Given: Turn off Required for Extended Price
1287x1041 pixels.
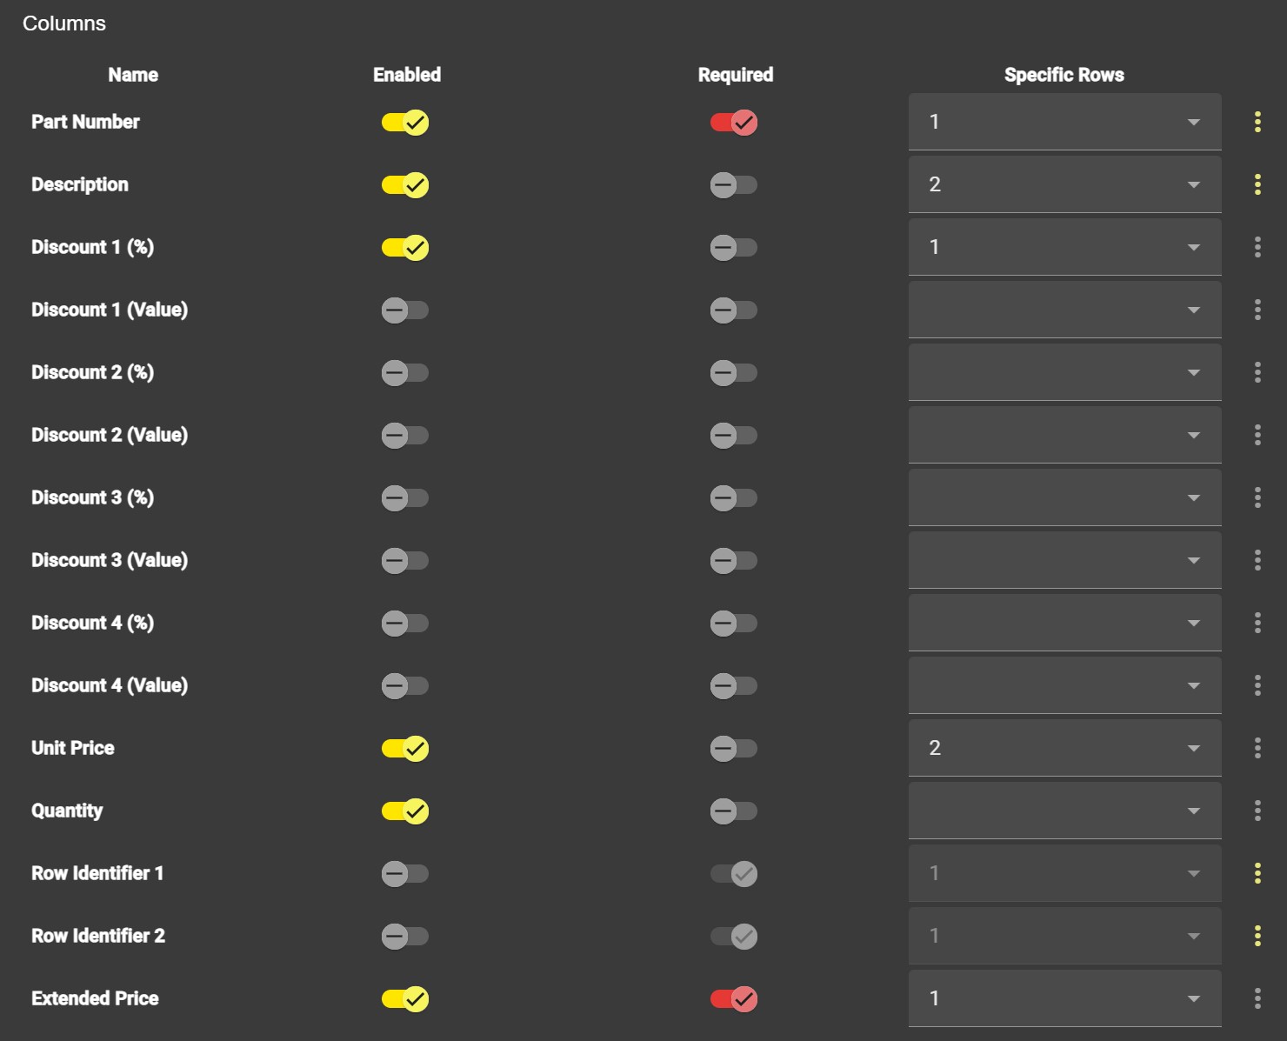Looking at the screenshot, I should point(734,998).
